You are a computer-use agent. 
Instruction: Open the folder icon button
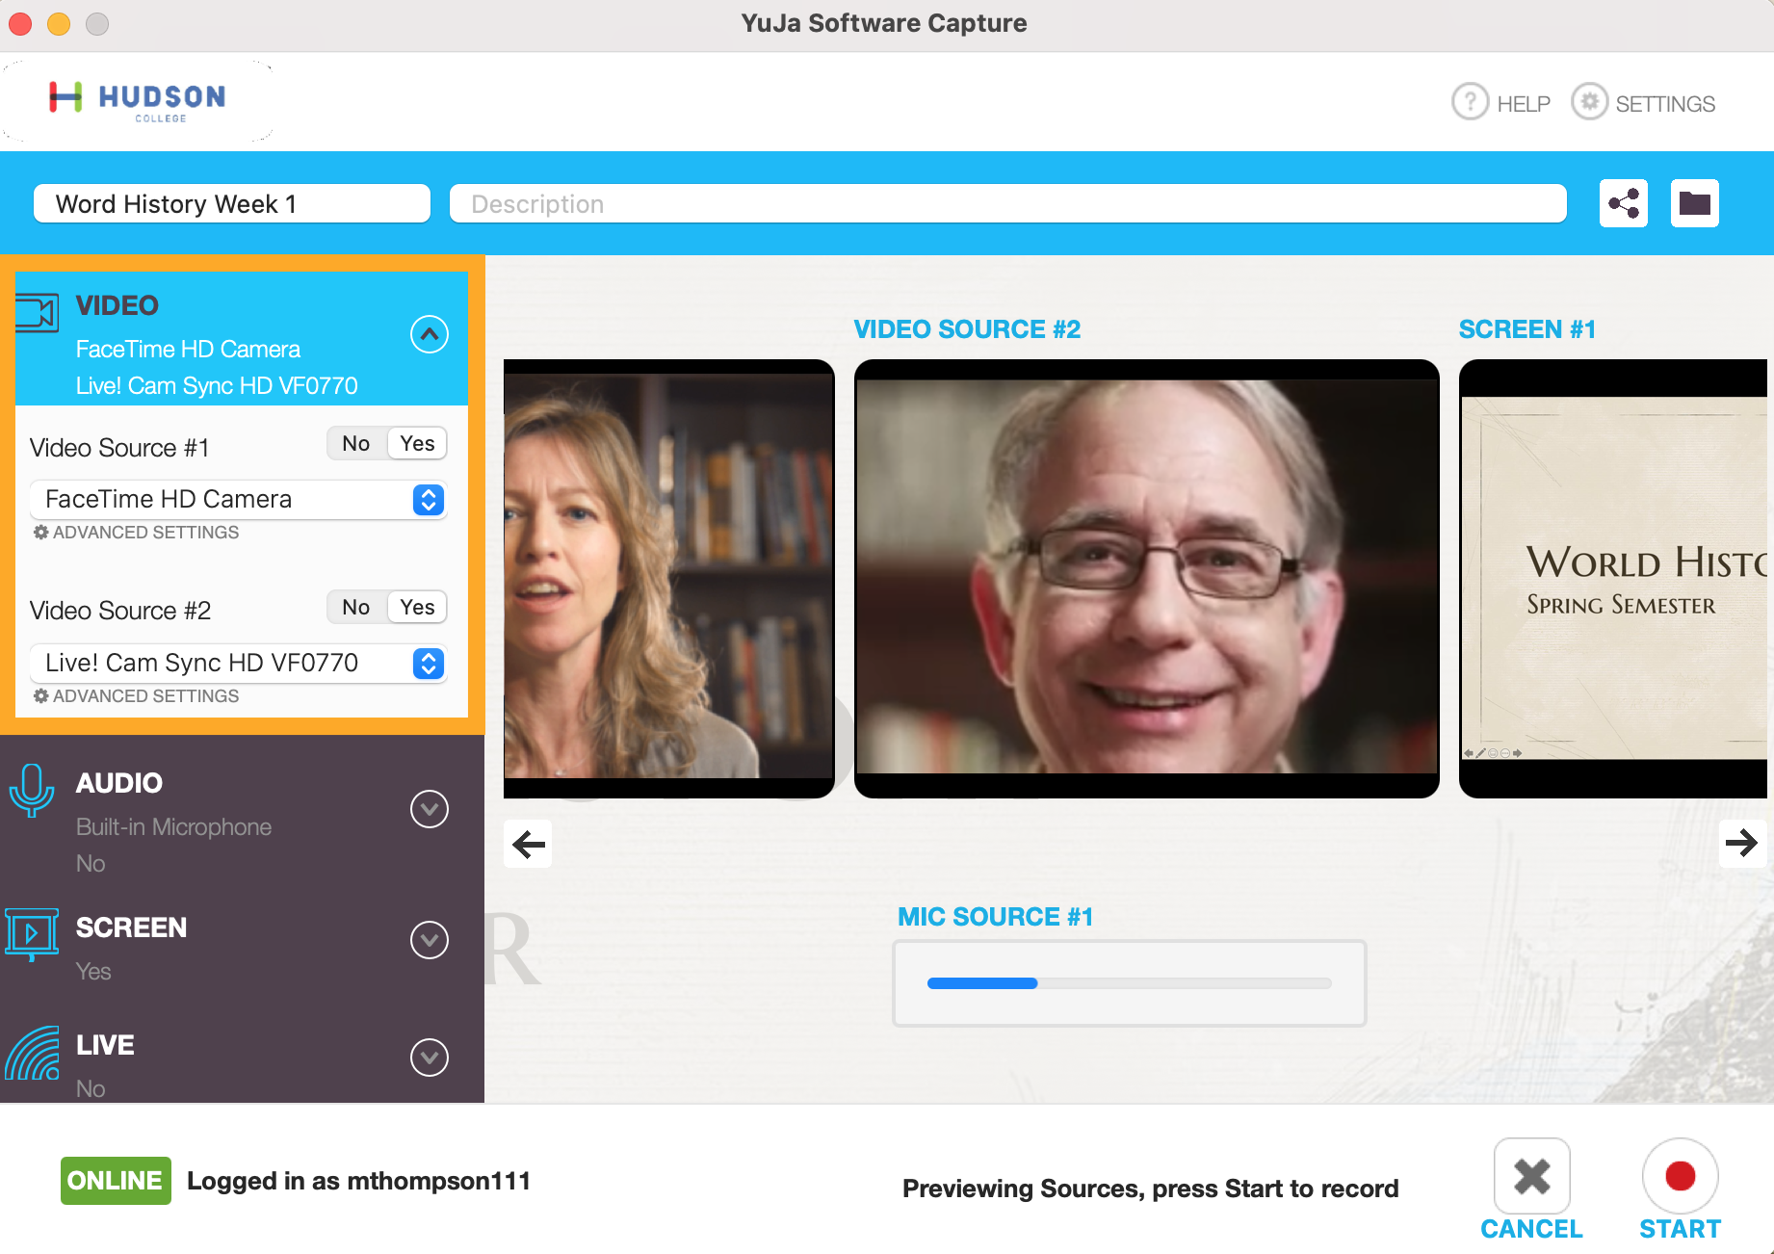tap(1695, 203)
